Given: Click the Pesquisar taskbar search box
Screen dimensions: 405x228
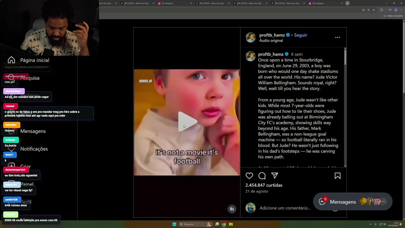Looking at the screenshot, I should tap(196, 224).
